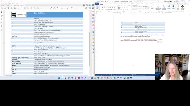Image resolution: width=190 pixels, height=106 pixels.
Task: Apply the No Spacing style in Word
Action: tap(140, 7)
